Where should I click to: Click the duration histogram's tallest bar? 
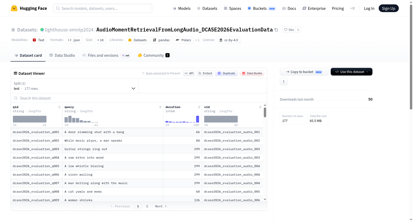(x=197, y=119)
